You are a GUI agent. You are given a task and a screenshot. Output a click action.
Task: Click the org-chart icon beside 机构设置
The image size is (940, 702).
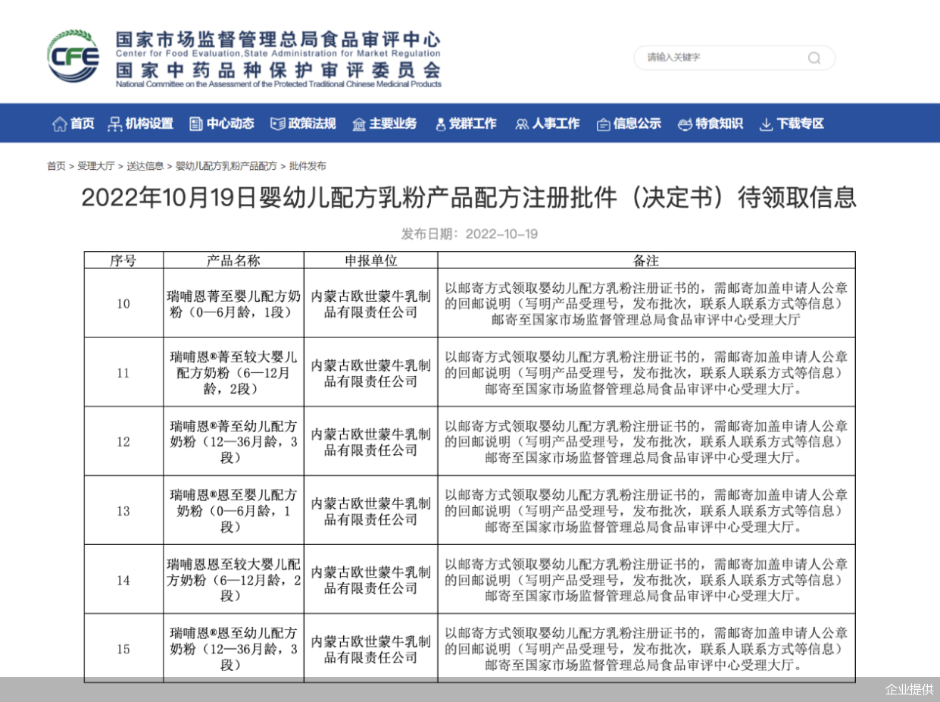114,124
